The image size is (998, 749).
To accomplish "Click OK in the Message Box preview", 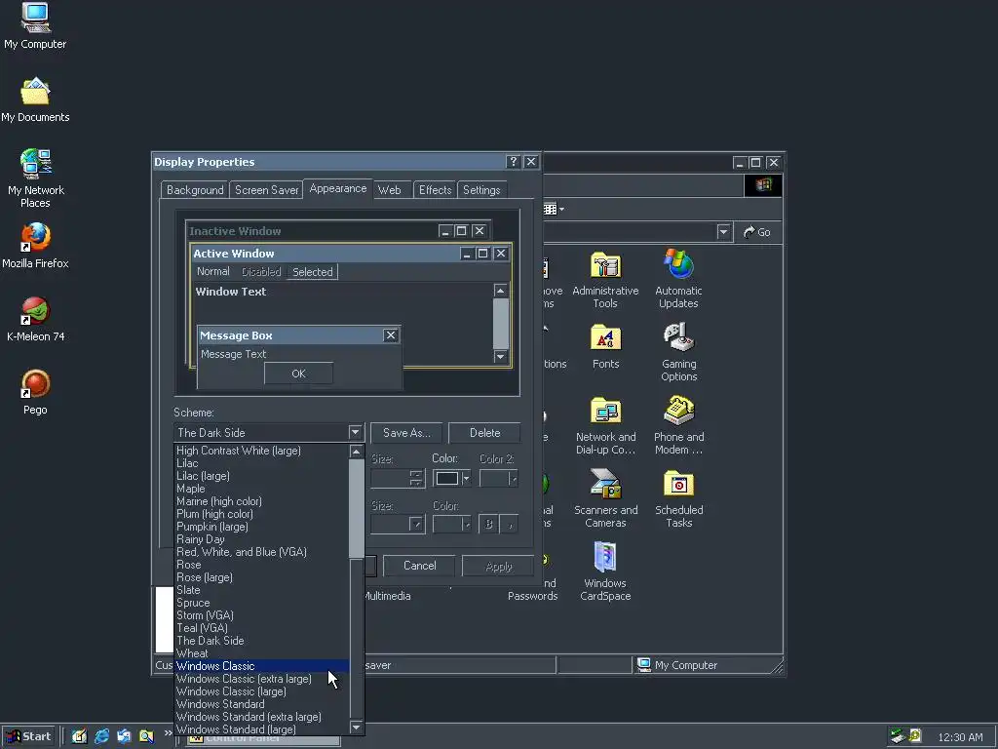I will tap(298, 374).
